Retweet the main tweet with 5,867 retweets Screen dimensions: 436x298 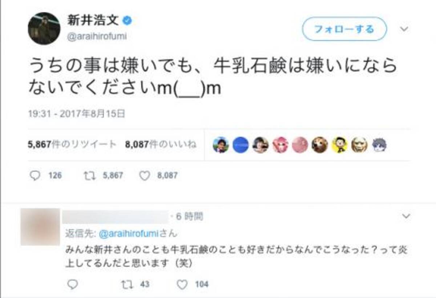coord(89,176)
